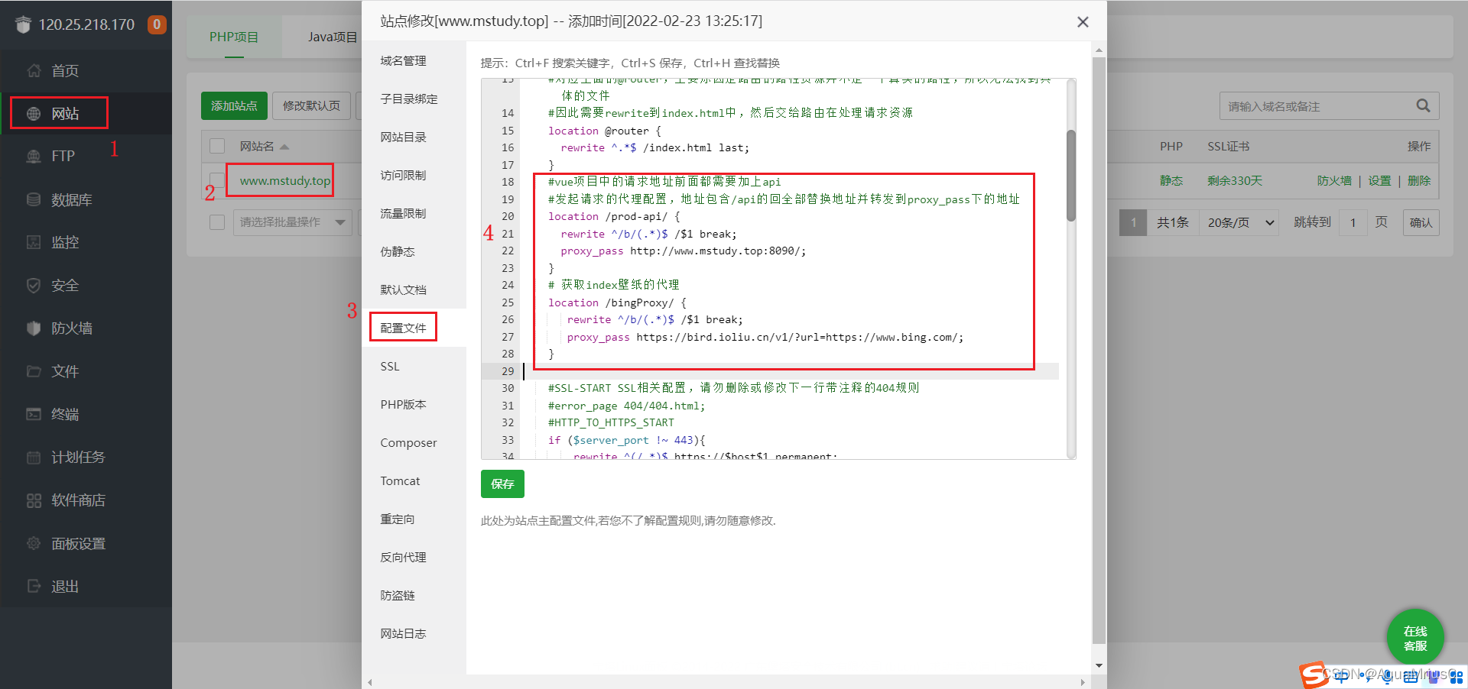Open 反向代理 in dialog menu

(x=414, y=557)
